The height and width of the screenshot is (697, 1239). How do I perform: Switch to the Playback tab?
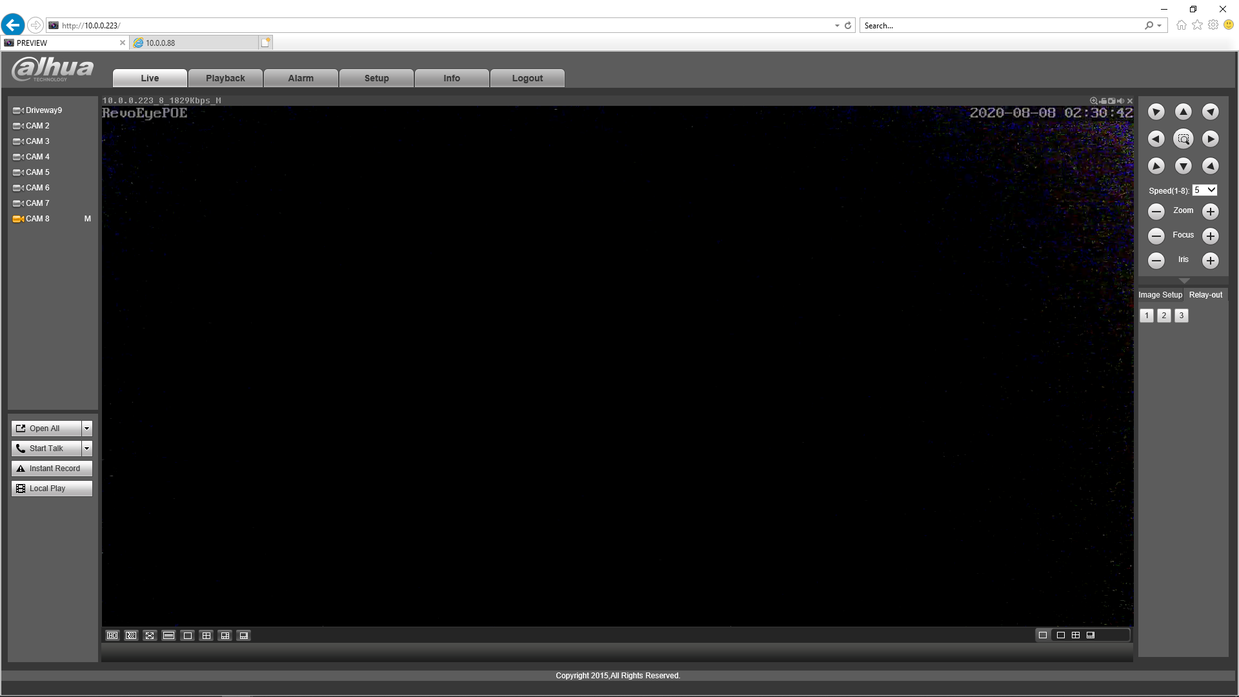click(x=225, y=78)
